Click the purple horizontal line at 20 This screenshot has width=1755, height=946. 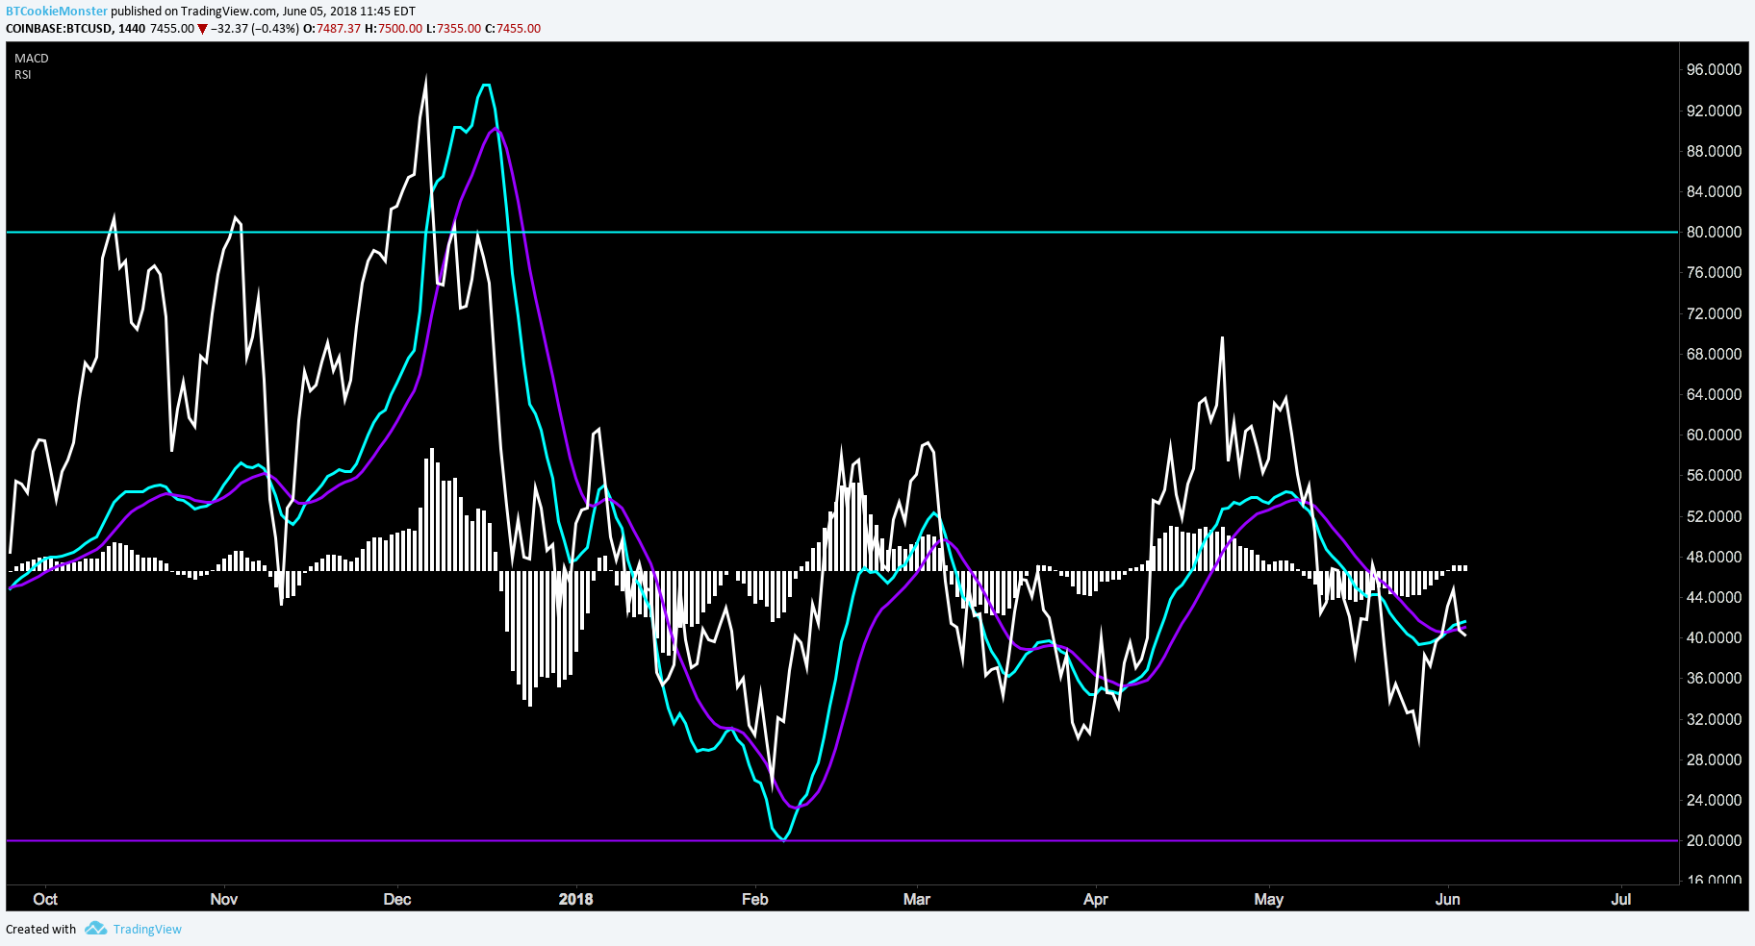pyautogui.click(x=842, y=840)
